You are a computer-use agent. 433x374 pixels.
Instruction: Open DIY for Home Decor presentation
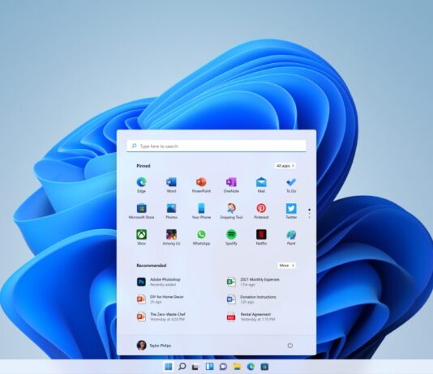click(x=161, y=299)
